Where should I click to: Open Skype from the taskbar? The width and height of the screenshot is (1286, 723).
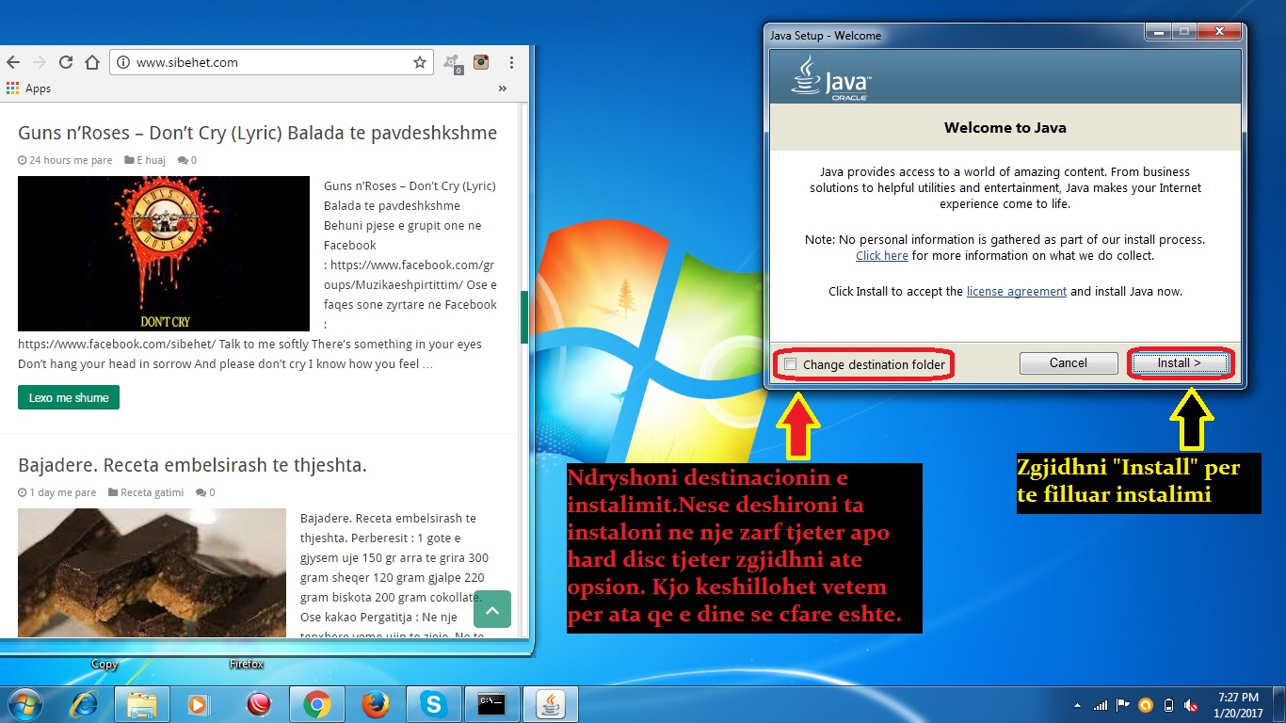pyautogui.click(x=433, y=704)
